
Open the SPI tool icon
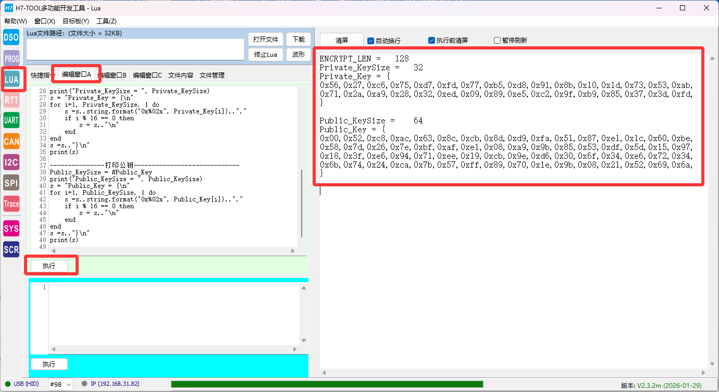[11, 183]
